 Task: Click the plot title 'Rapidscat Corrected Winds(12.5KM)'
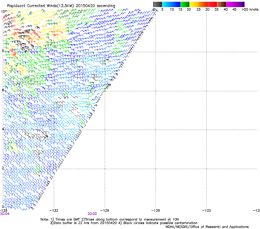point(40,6)
